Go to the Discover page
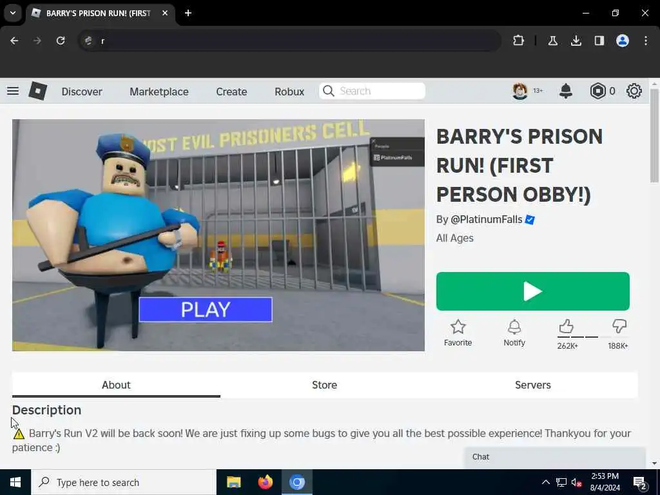Image resolution: width=660 pixels, height=495 pixels. point(82,92)
